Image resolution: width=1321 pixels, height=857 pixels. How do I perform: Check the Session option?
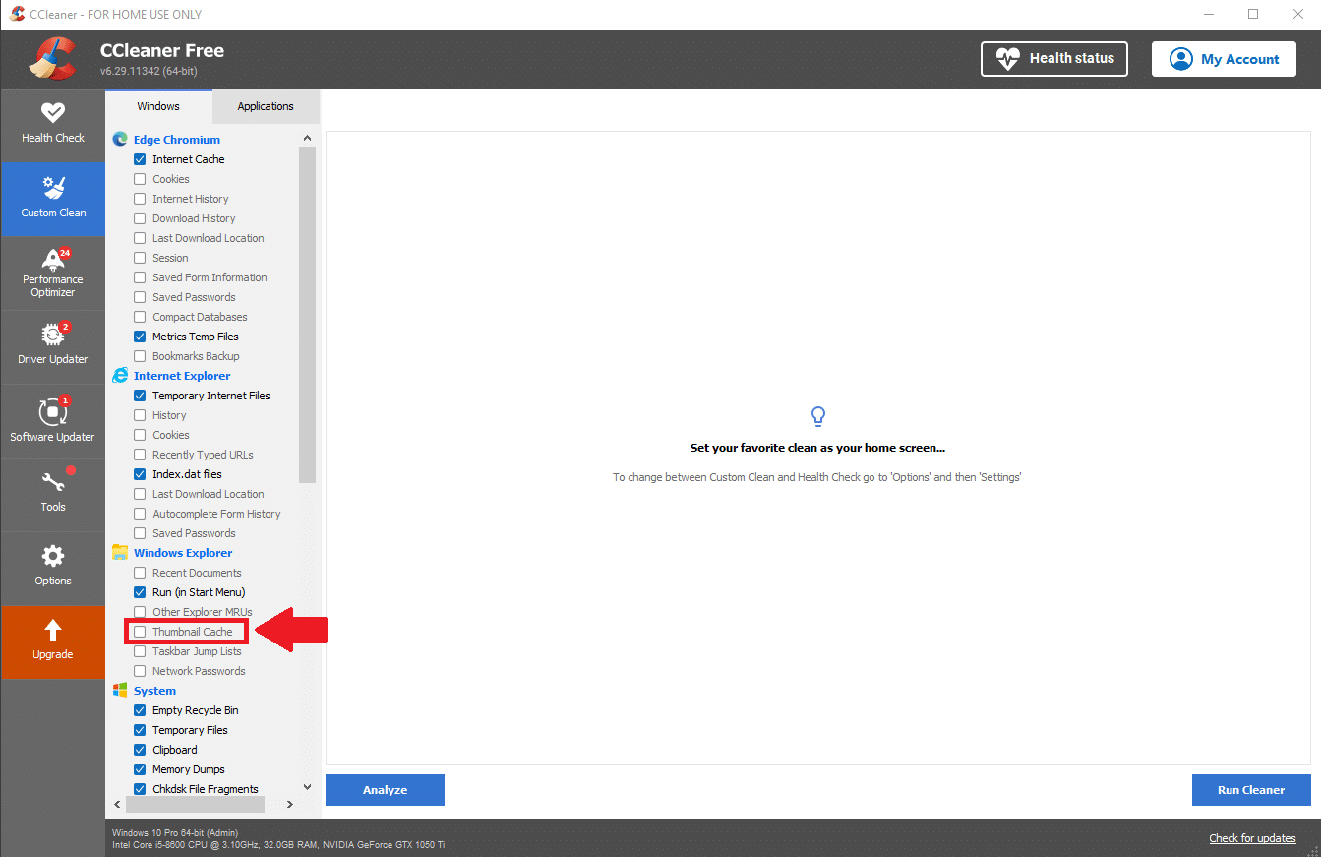coord(140,258)
